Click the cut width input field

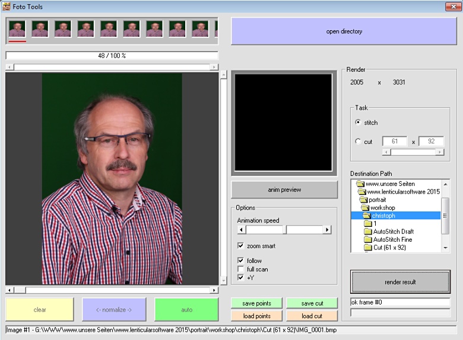pyautogui.click(x=394, y=142)
